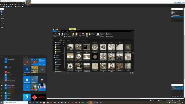Click the New folder icon in Explorer ribbon
Screen dimensions: 185x104
coord(87,35)
